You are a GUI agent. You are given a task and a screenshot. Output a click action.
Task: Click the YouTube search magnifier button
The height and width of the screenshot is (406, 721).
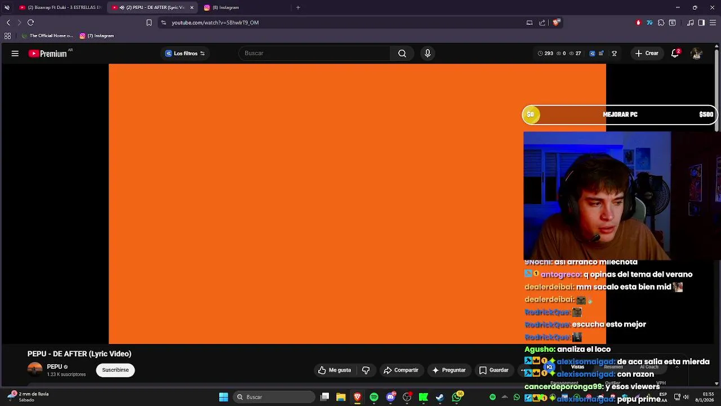[402, 54]
